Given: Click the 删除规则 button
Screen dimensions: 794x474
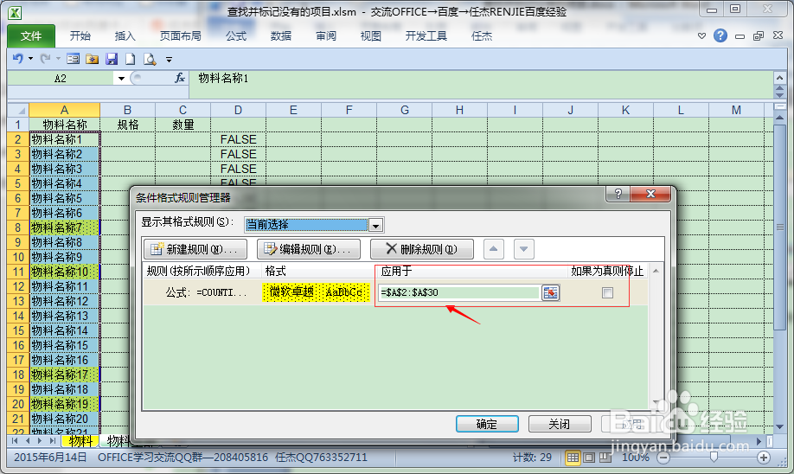Looking at the screenshot, I should pos(422,249).
